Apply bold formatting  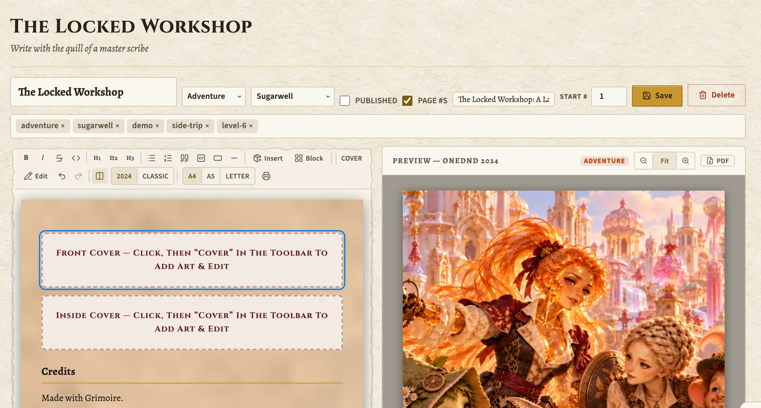pos(26,158)
